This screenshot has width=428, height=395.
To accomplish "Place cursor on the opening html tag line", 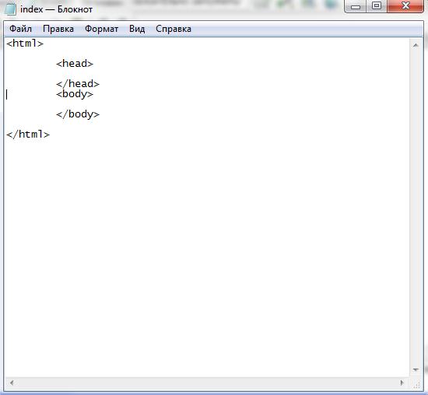I will tap(25, 44).
